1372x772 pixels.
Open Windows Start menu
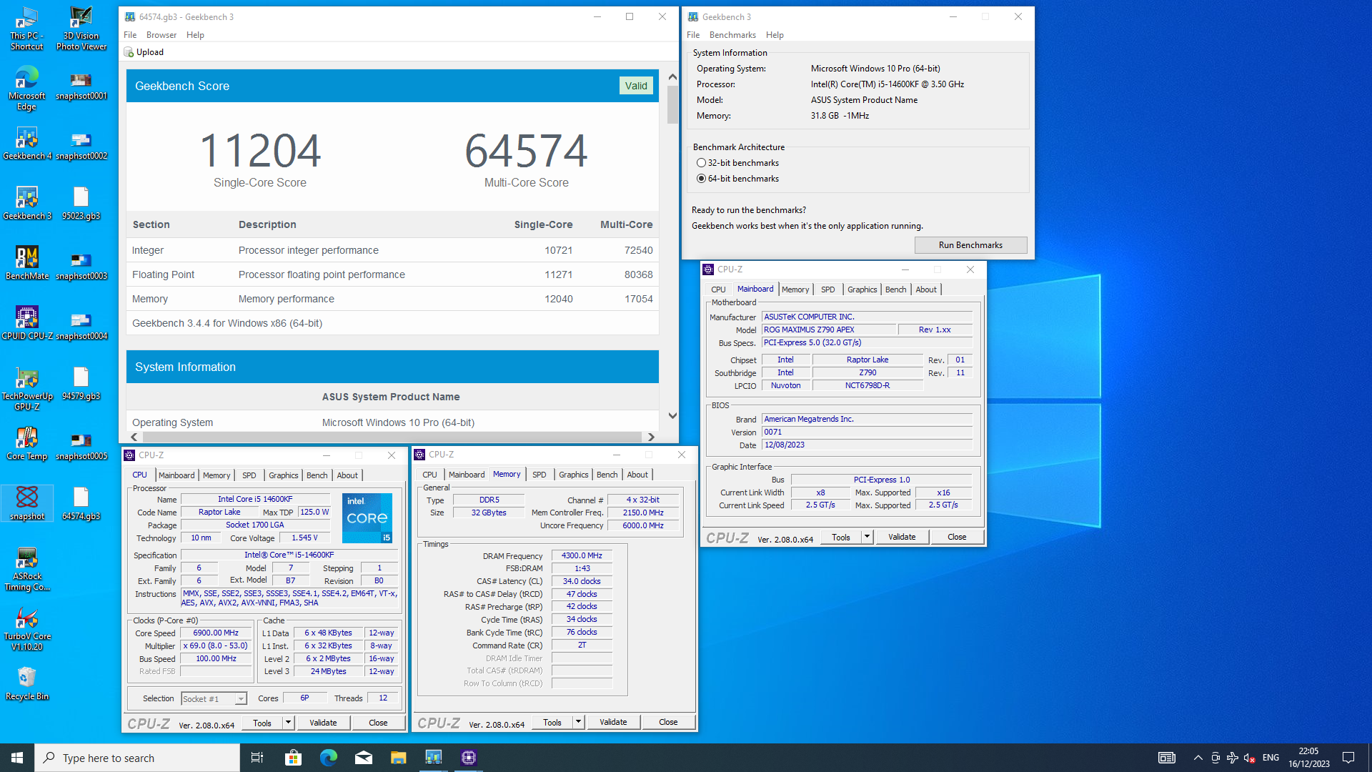point(17,758)
